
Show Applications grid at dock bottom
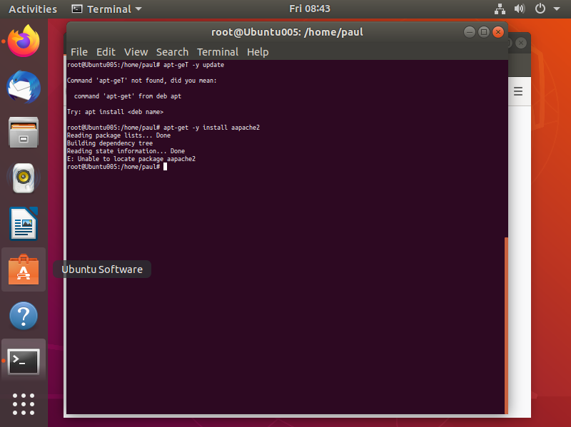pyautogui.click(x=24, y=404)
